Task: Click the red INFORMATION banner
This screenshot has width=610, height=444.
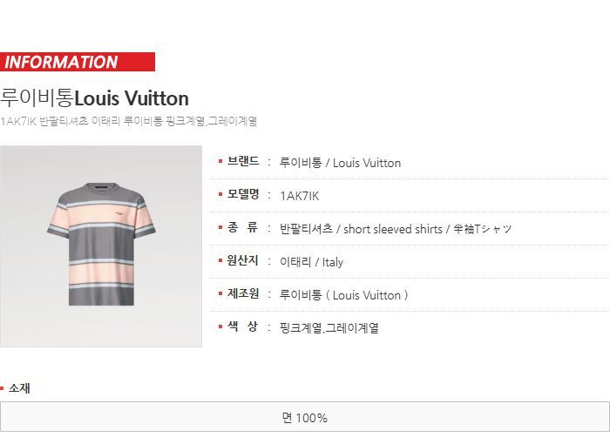Action: 78,62
